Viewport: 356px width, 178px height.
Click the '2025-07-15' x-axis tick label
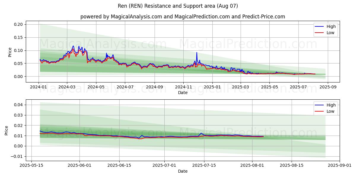tap(204, 166)
